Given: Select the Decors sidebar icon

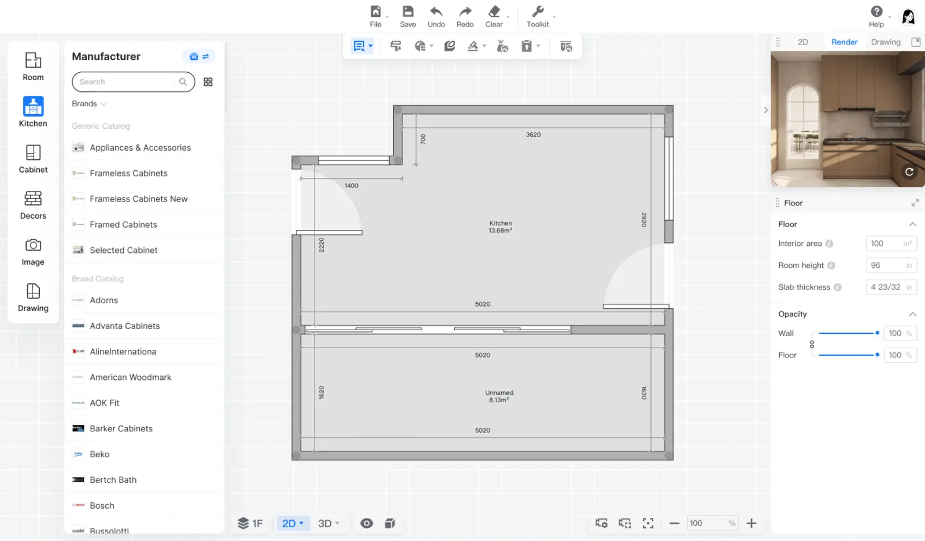Looking at the screenshot, I should coord(33,205).
